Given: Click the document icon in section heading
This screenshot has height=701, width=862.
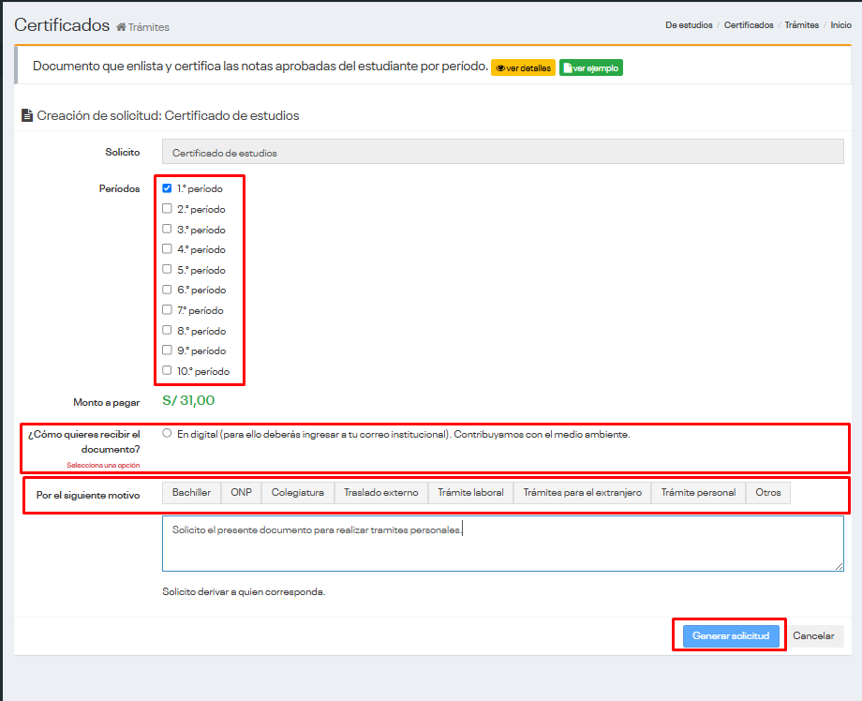Looking at the screenshot, I should (x=27, y=116).
